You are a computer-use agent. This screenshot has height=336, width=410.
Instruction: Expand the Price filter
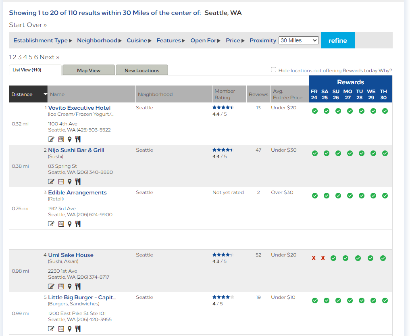235,41
